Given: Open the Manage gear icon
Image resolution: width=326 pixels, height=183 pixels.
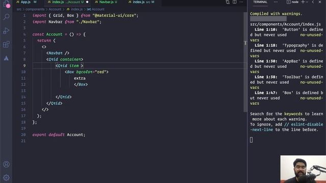Looking at the screenshot, I should pyautogui.click(x=6, y=177).
